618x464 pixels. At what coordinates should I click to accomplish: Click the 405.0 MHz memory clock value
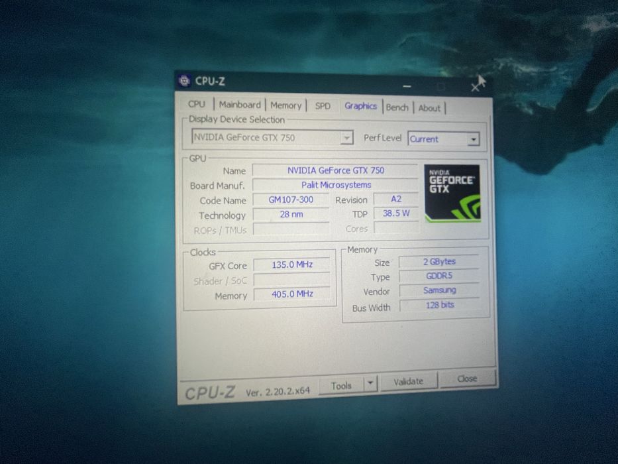(x=292, y=294)
